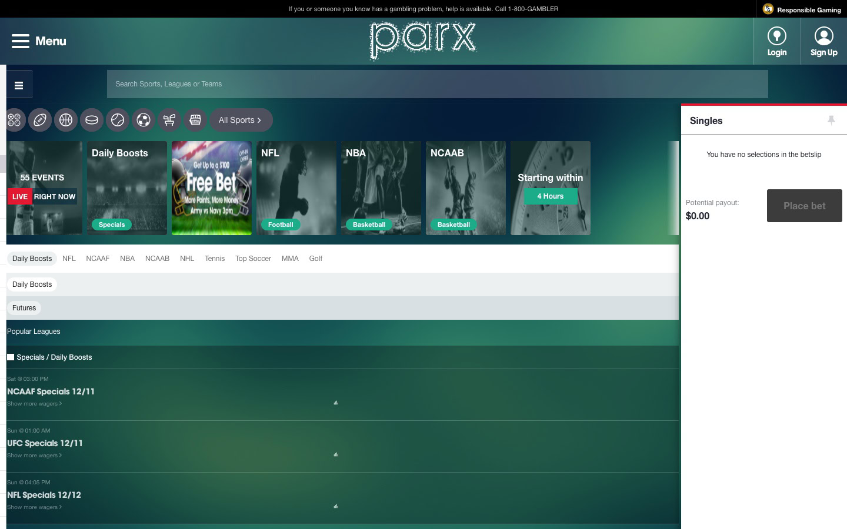Image resolution: width=847 pixels, height=529 pixels.
Task: Switch to NFL tab
Action: (69, 259)
